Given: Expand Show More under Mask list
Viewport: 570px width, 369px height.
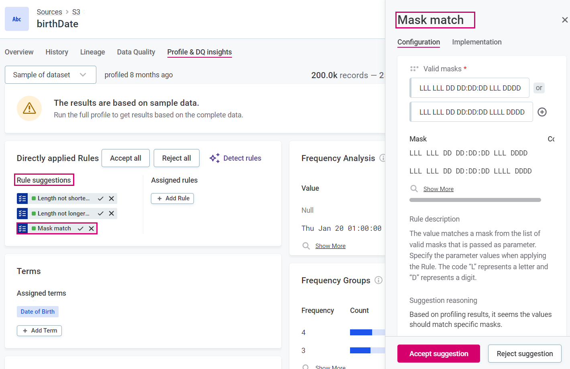Looking at the screenshot, I should point(438,189).
